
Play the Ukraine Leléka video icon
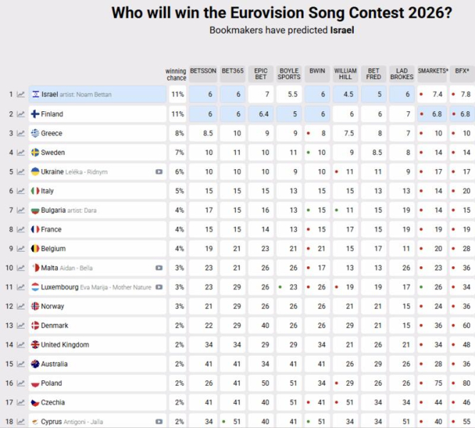(159, 172)
